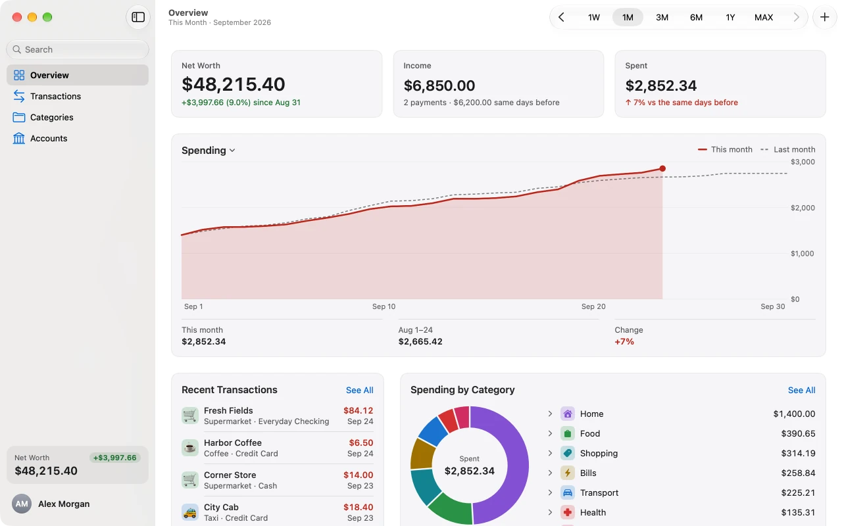Open See All for Recent Transactions

click(360, 390)
